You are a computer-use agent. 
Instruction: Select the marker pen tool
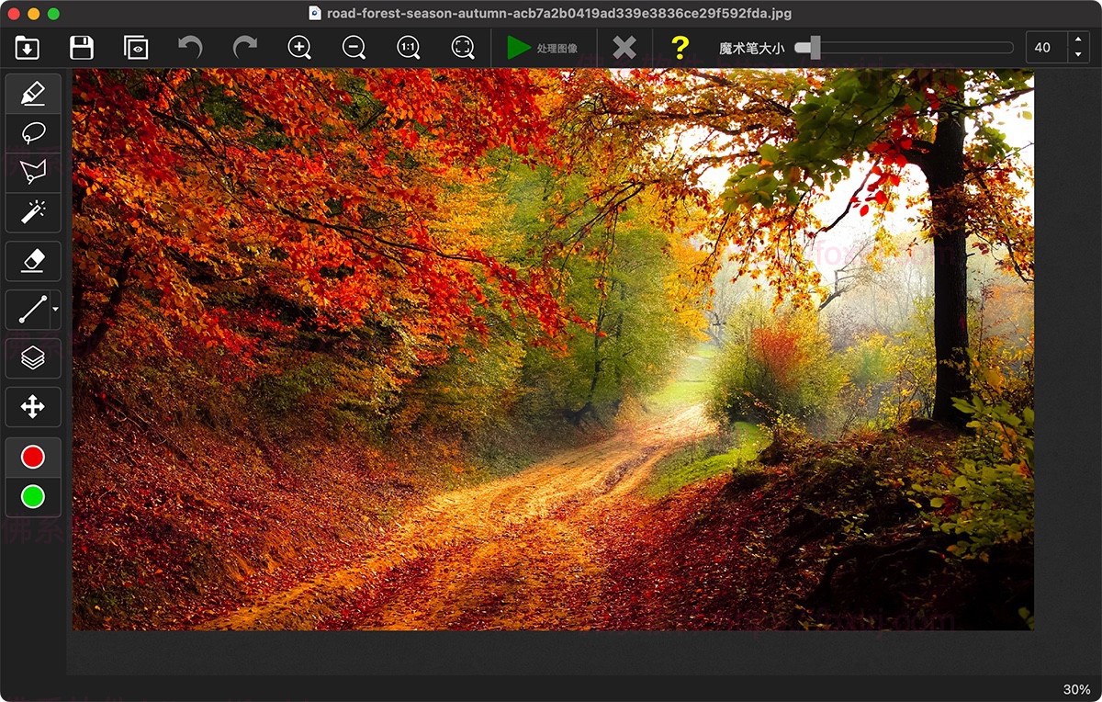[33, 93]
